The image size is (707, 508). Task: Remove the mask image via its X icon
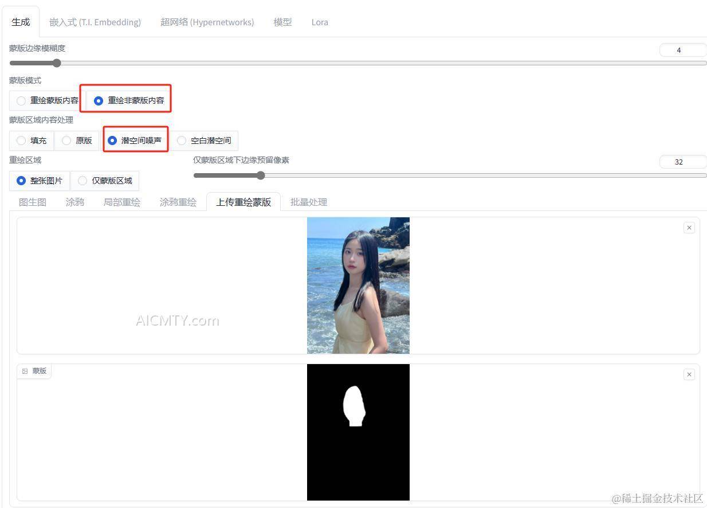coord(689,374)
